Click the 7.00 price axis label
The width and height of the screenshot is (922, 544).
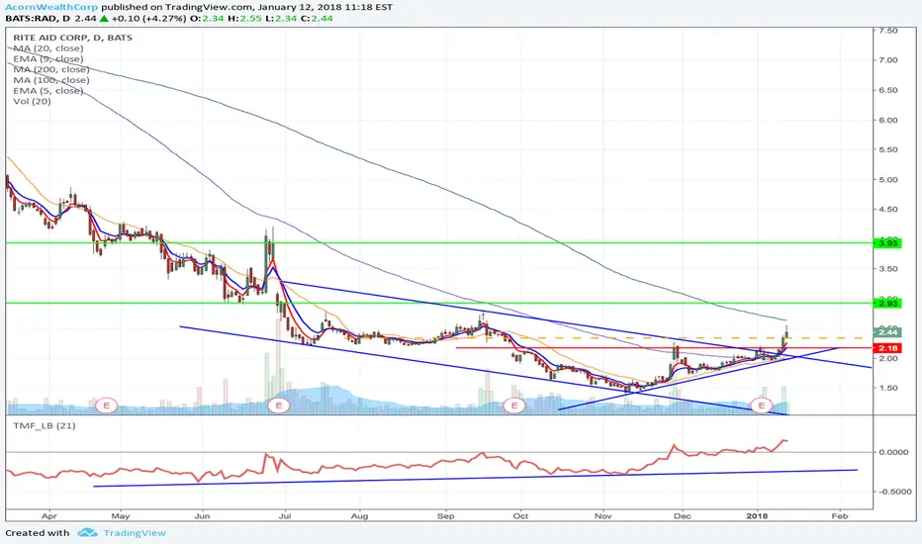click(x=888, y=60)
